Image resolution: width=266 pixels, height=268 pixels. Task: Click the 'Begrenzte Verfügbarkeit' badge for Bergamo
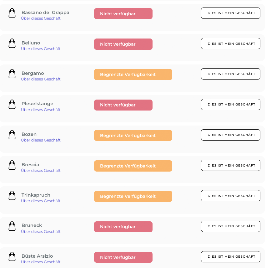click(x=133, y=75)
